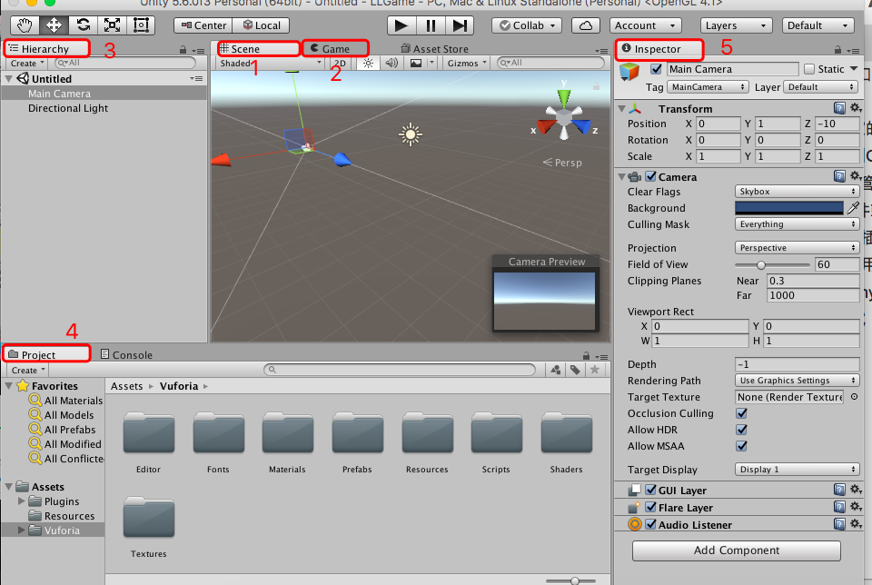Image resolution: width=872 pixels, height=585 pixels.
Task: Toggle Local handle rotation button
Action: coord(262,25)
